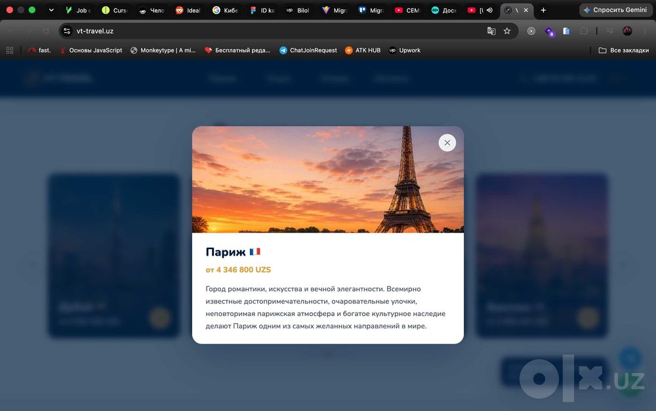Switch to the Job tab
656x411 pixels.
pyautogui.click(x=78, y=10)
